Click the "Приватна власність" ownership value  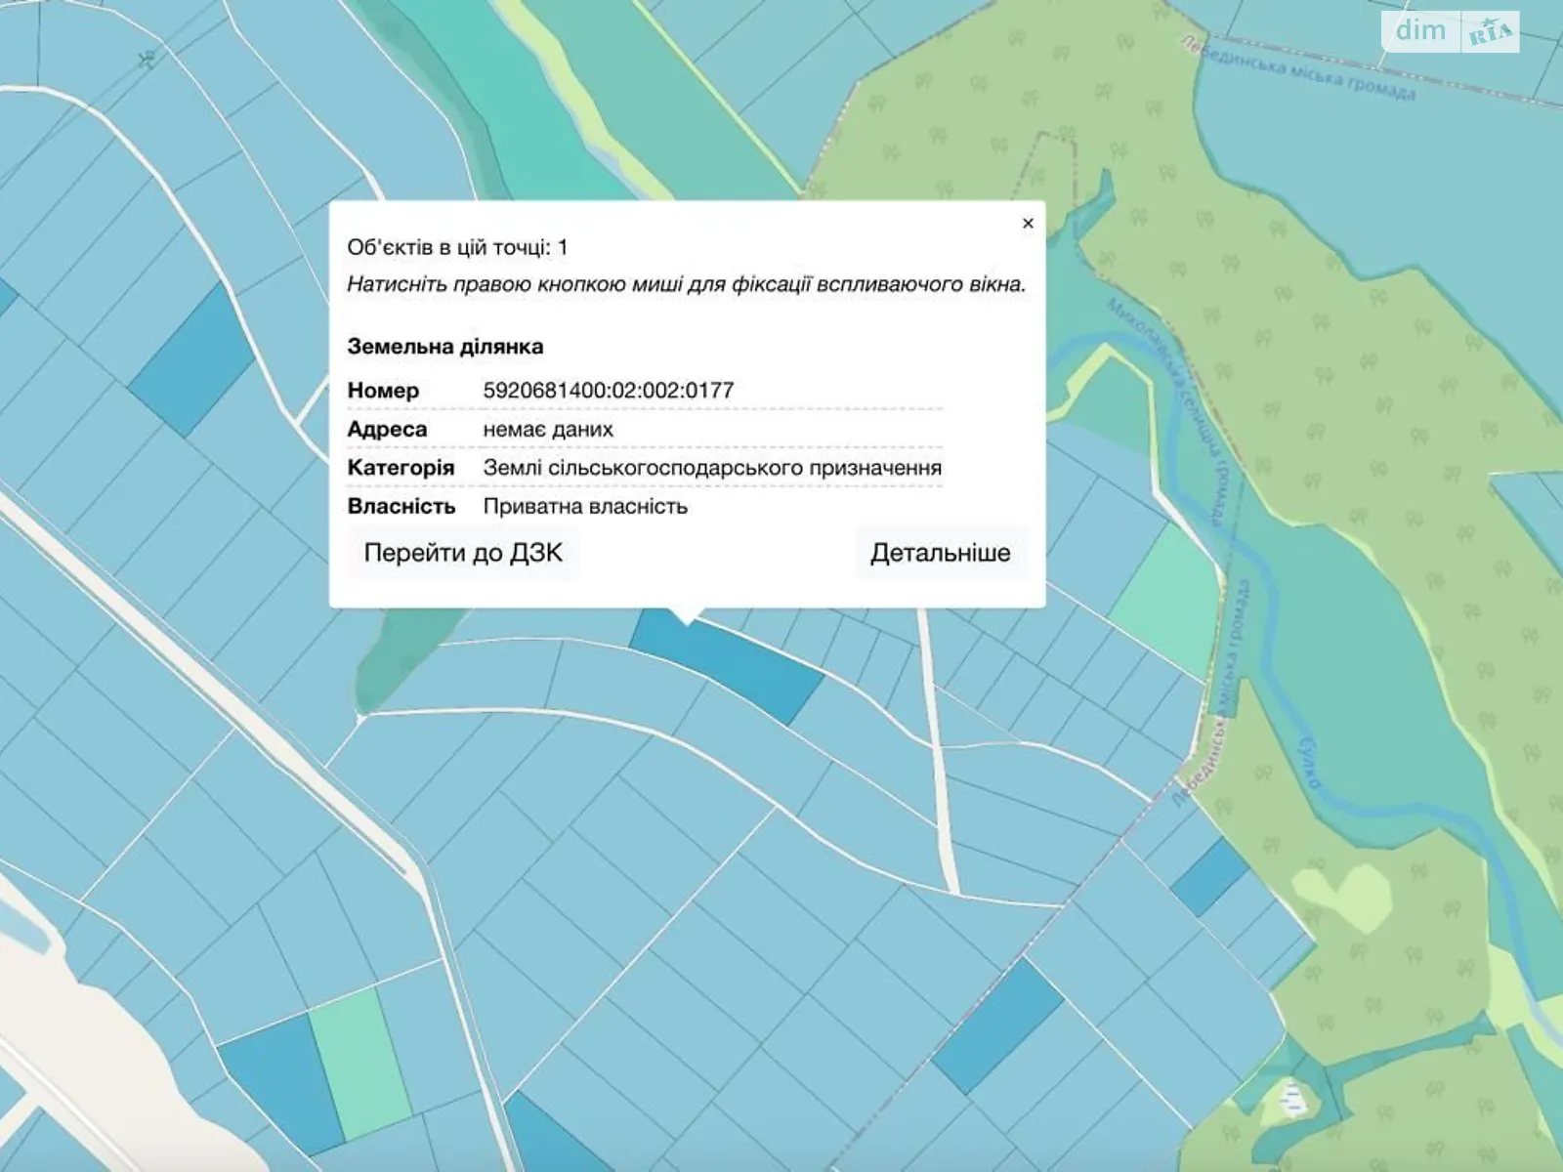(x=585, y=507)
